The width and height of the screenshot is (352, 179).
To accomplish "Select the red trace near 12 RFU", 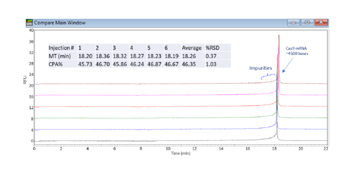I will coord(134,107).
